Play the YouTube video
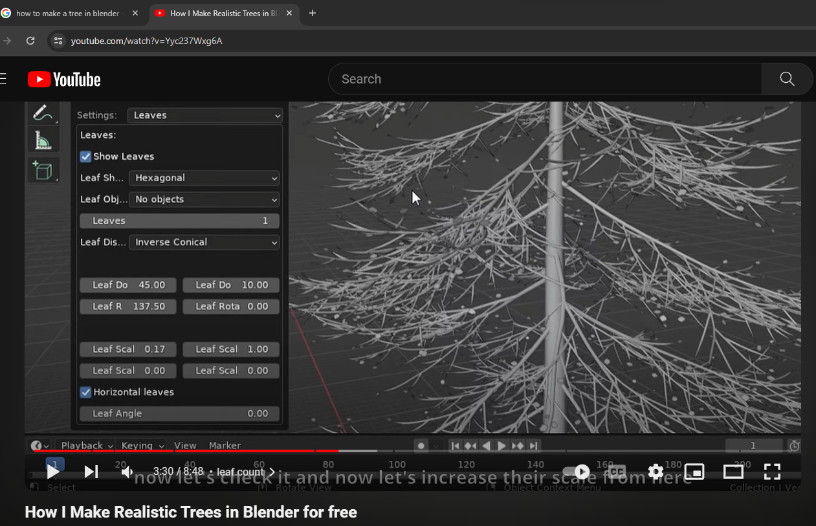This screenshot has height=526, width=816. click(x=54, y=472)
